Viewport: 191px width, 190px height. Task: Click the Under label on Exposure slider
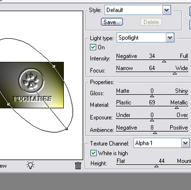(123, 115)
